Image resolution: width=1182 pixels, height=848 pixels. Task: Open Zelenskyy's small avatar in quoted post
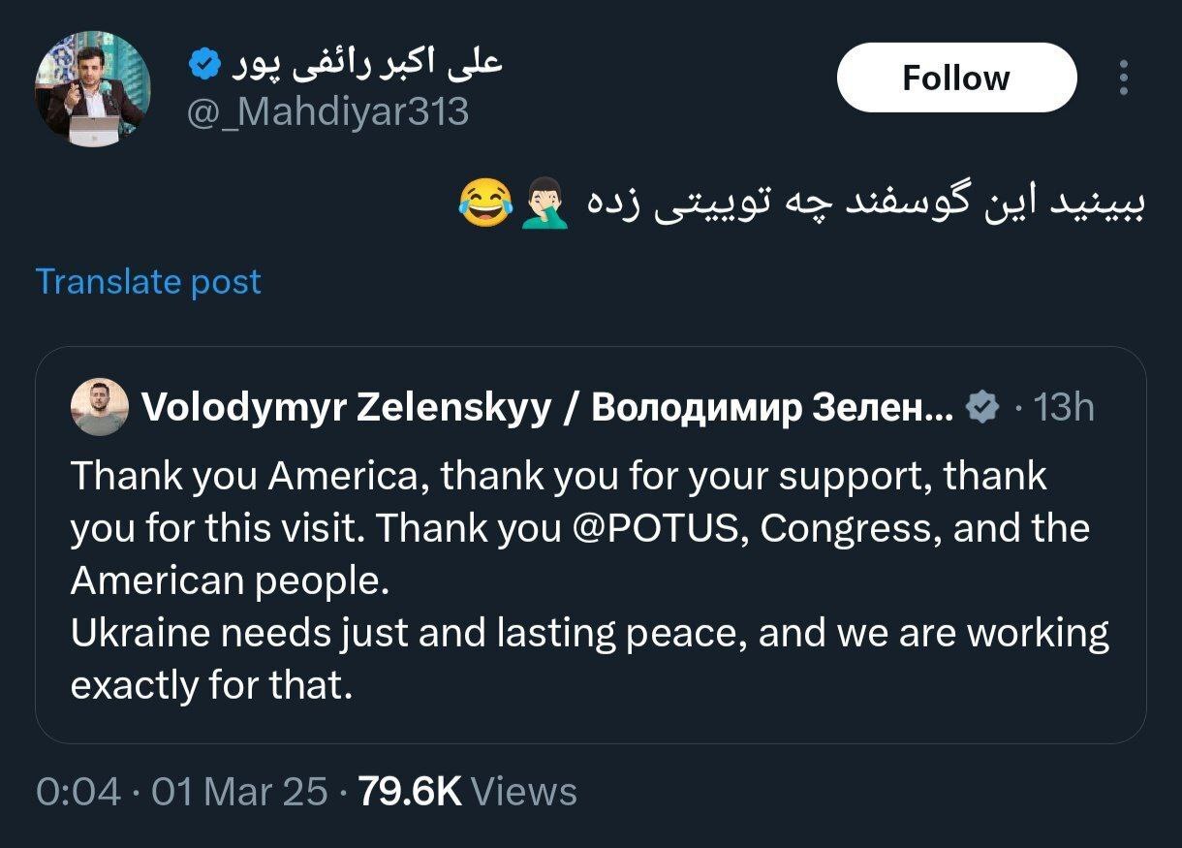pyautogui.click(x=100, y=407)
